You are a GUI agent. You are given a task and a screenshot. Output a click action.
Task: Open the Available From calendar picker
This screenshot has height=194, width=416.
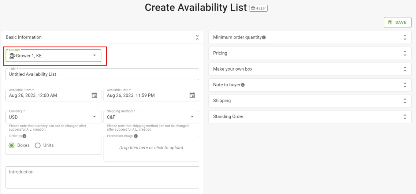point(94,96)
